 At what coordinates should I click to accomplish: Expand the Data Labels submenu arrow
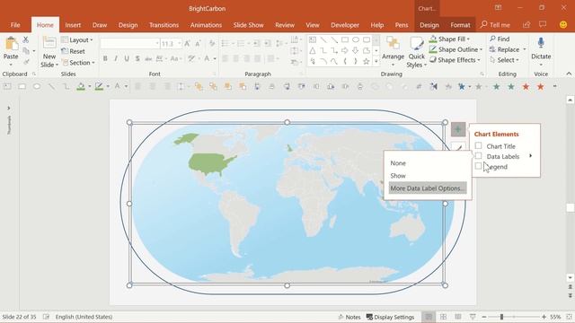point(530,156)
